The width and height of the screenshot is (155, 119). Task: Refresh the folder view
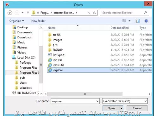coord(95,13)
